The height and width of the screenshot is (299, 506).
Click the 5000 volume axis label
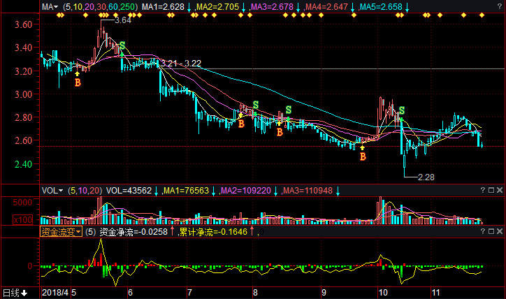[x=22, y=203]
